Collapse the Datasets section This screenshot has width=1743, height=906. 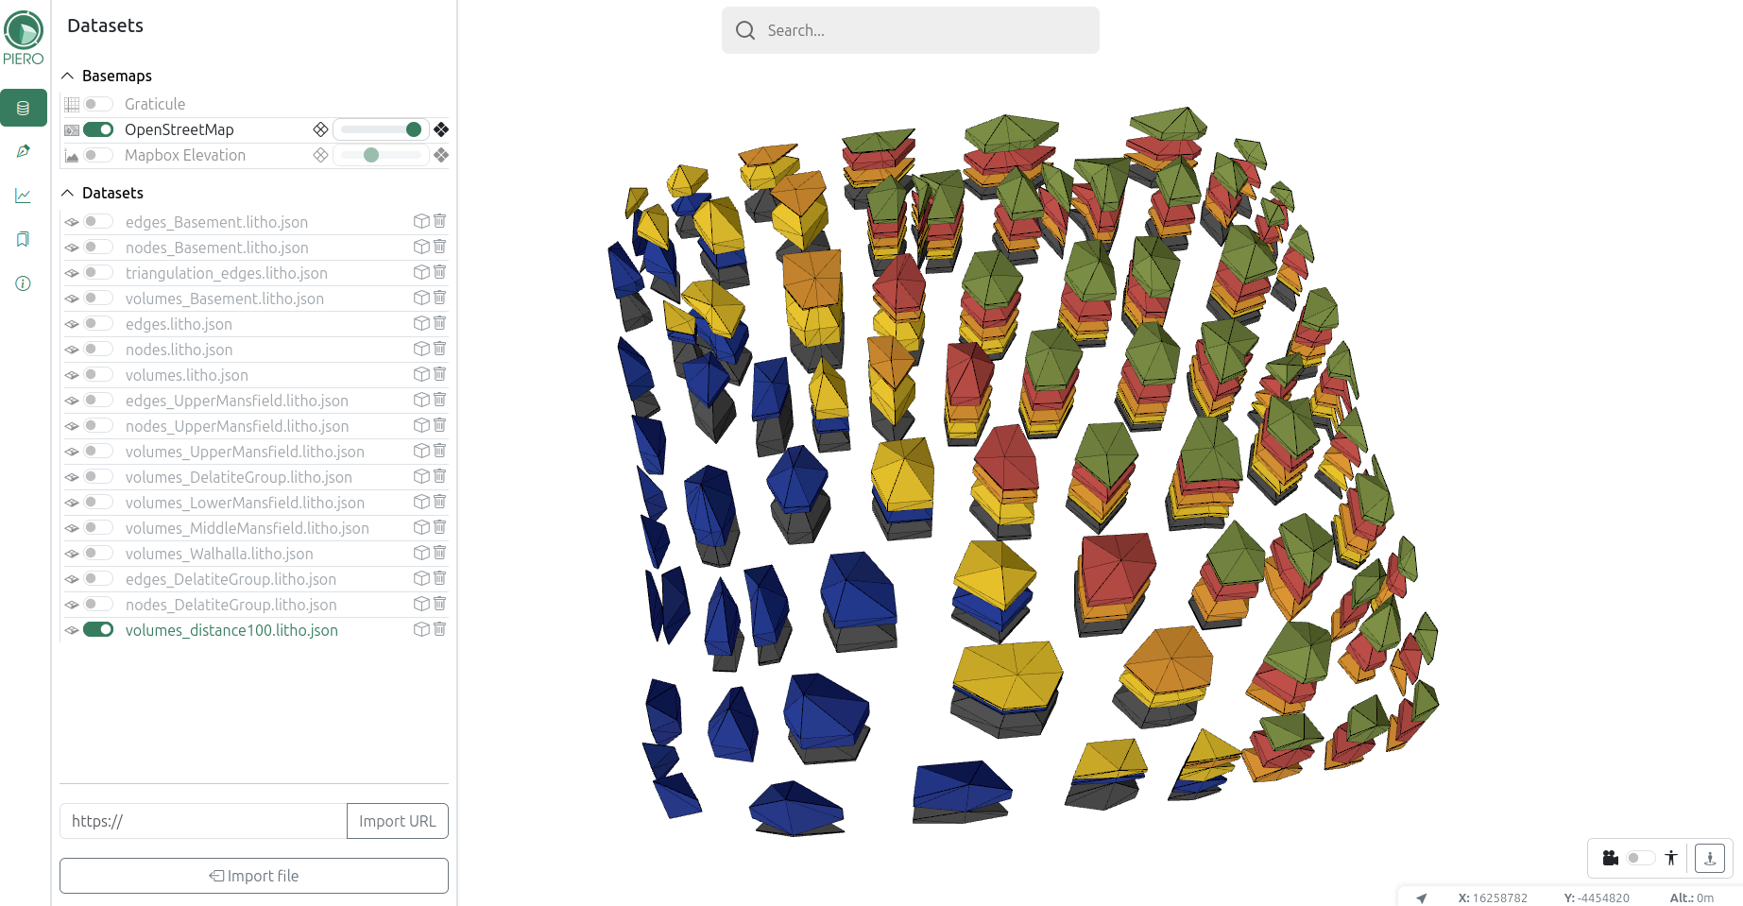point(68,193)
